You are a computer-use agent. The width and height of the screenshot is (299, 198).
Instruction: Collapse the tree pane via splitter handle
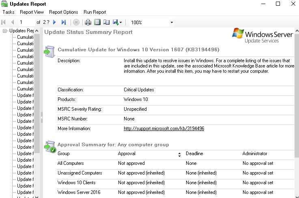[41, 117]
